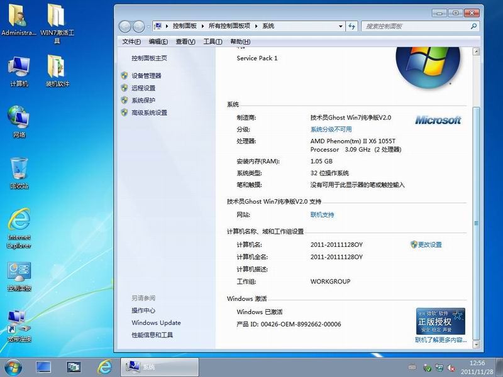Click the search magnifier icon

(x=473, y=26)
